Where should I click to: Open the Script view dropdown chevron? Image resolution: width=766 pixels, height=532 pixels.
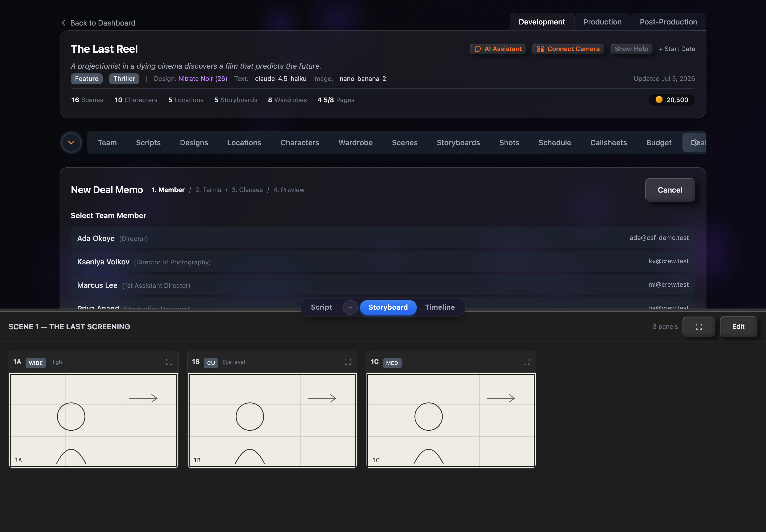[350, 307]
